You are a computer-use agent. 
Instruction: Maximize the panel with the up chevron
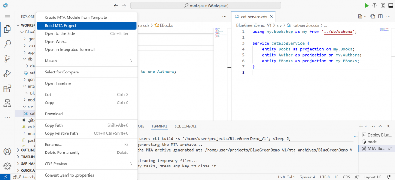tap(380, 126)
